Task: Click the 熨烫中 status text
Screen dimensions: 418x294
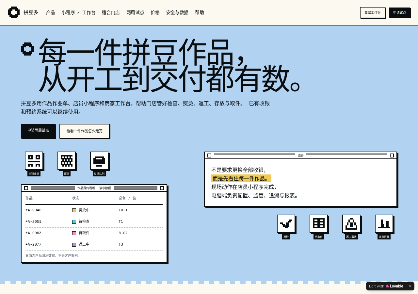Action: click(x=84, y=210)
